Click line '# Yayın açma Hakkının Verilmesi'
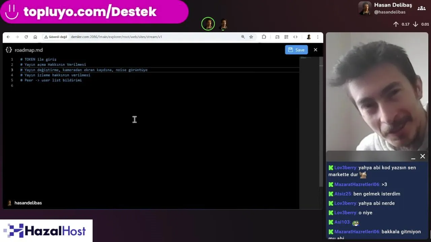 tap(53, 65)
